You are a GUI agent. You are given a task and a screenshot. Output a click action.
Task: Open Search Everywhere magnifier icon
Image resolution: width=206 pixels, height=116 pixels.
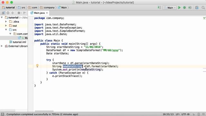(203, 8)
